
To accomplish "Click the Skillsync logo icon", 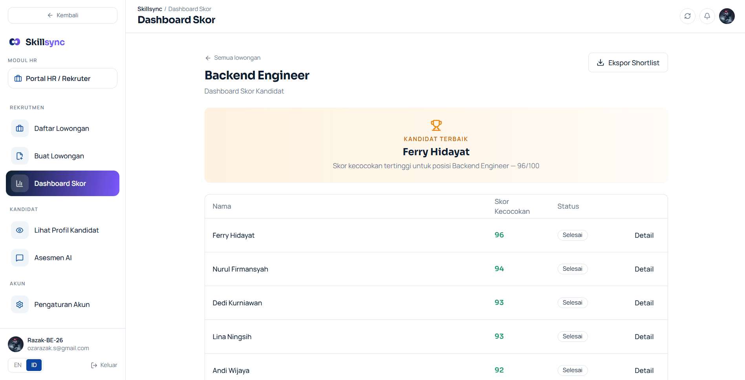I will [x=15, y=42].
